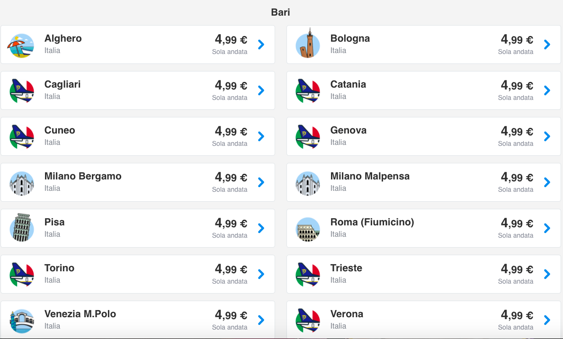Viewport: 563px width, 339px height.
Task: Click the Bari heading at top
Action: pos(280,12)
